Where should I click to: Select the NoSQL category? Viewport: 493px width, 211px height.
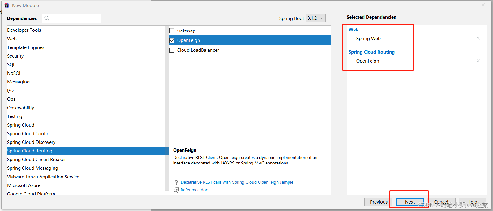[x=86, y=73]
